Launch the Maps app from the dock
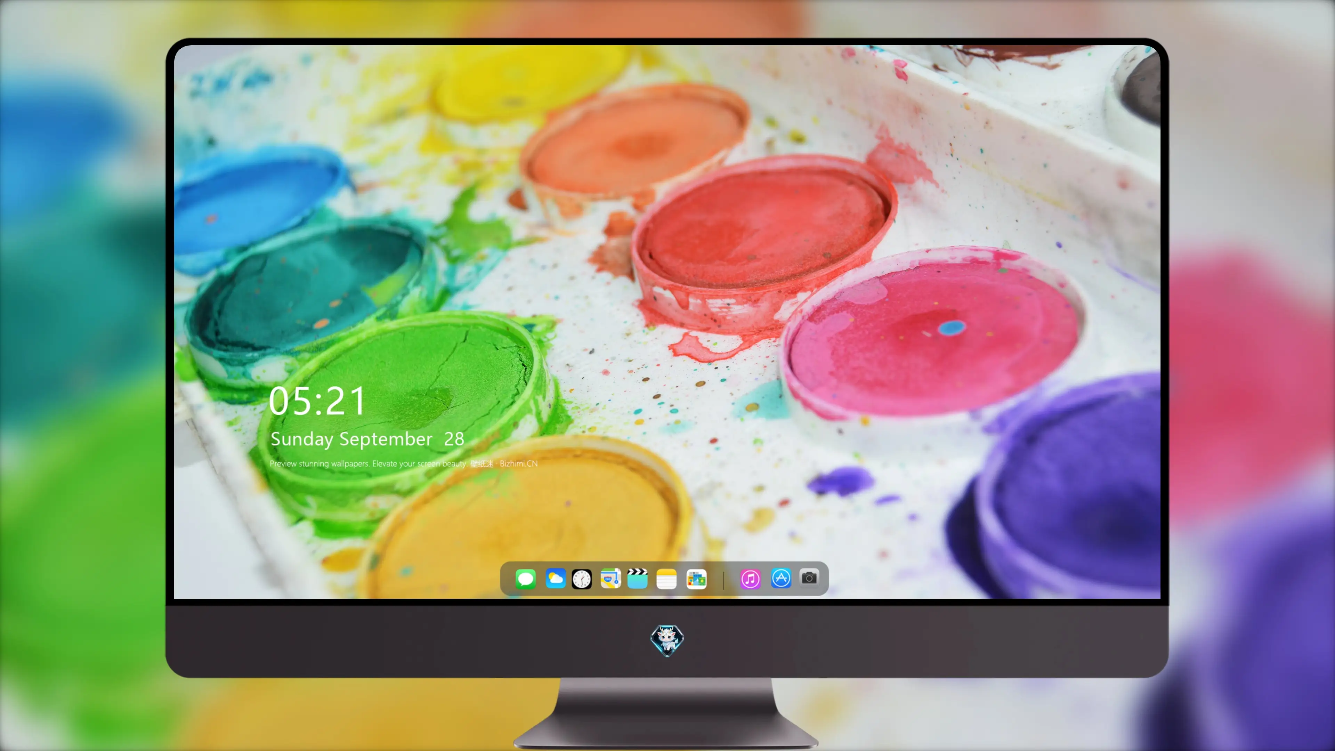The width and height of the screenshot is (1335, 751). click(610, 579)
